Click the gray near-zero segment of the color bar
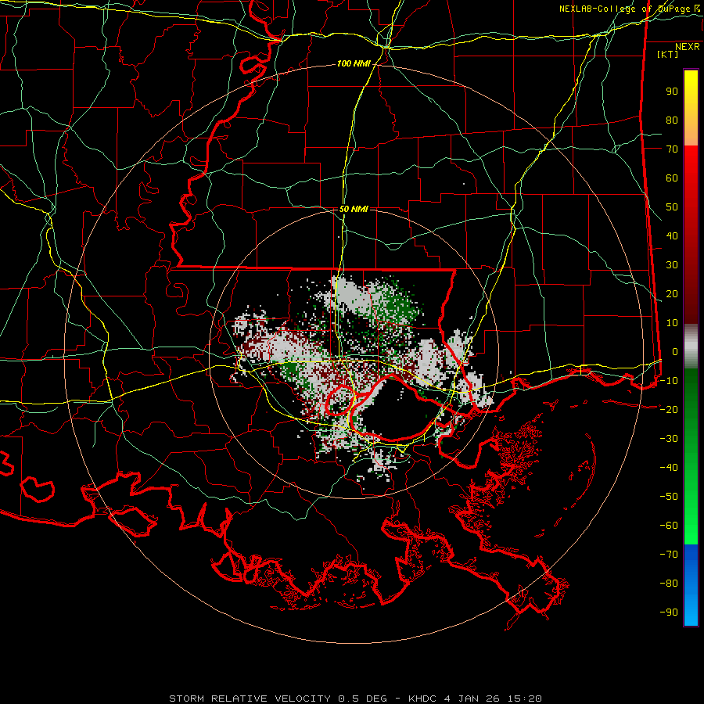The width and height of the screenshot is (704, 704). click(691, 347)
